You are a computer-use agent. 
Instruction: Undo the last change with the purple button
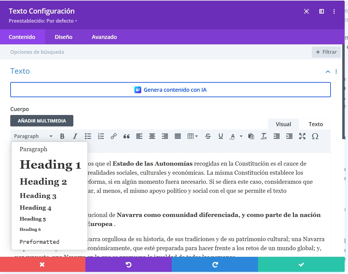click(x=129, y=264)
